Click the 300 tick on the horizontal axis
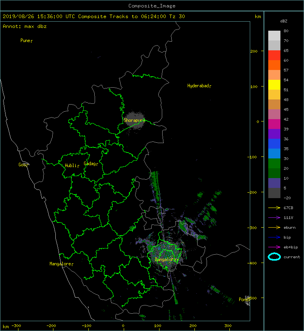The image size is (304, 331). tap(228, 326)
